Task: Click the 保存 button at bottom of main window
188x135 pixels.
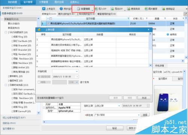Action: click(132, 128)
